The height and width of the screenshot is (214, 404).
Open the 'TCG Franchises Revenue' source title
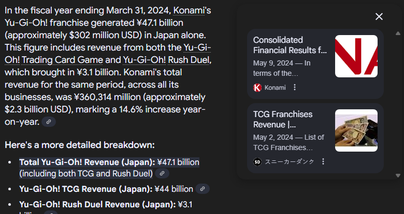coord(283,119)
